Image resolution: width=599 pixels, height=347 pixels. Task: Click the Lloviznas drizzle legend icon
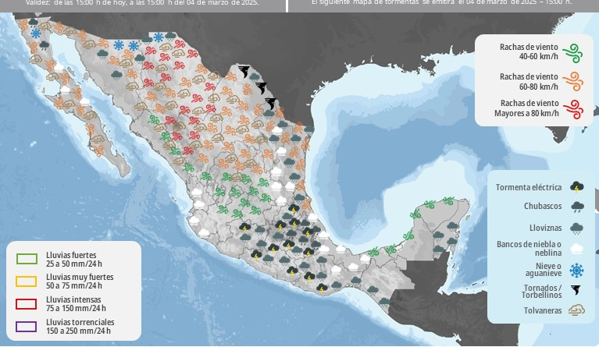[577, 228]
